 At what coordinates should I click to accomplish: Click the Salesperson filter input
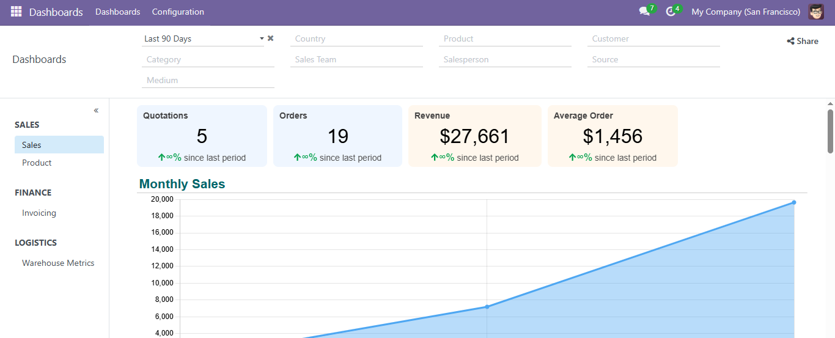[x=505, y=59]
